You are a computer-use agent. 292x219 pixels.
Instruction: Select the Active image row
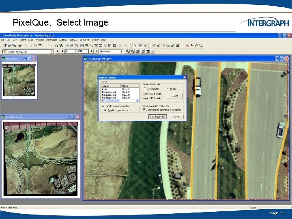pos(120,89)
